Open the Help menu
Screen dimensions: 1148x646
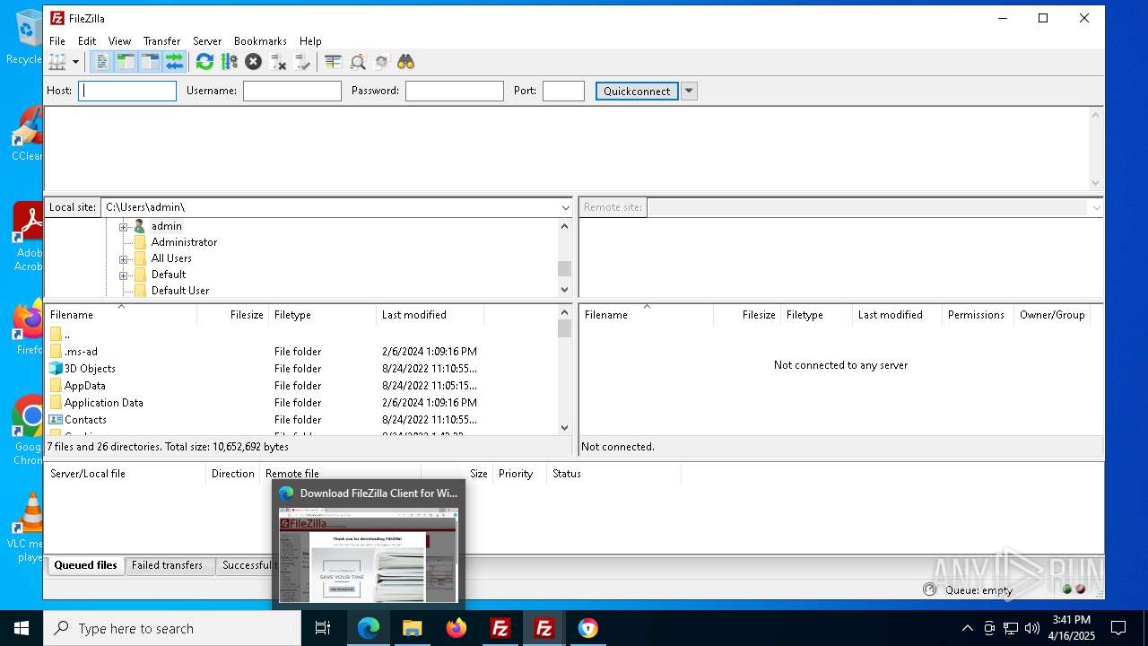tap(310, 41)
